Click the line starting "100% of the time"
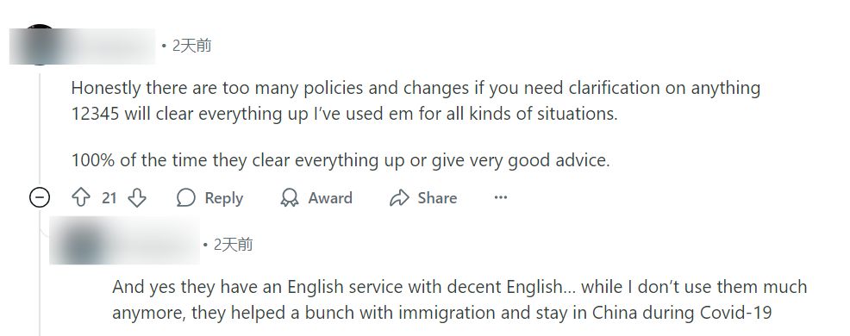 click(x=341, y=160)
